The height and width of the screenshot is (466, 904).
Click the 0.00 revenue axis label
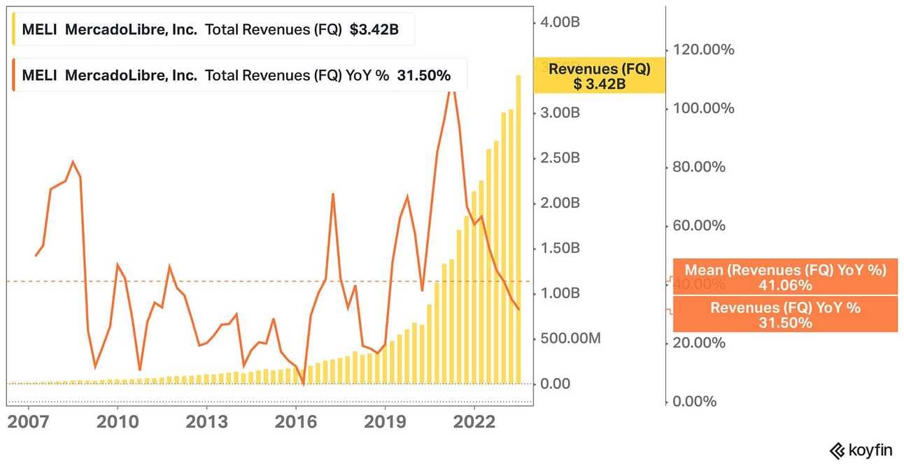554,384
